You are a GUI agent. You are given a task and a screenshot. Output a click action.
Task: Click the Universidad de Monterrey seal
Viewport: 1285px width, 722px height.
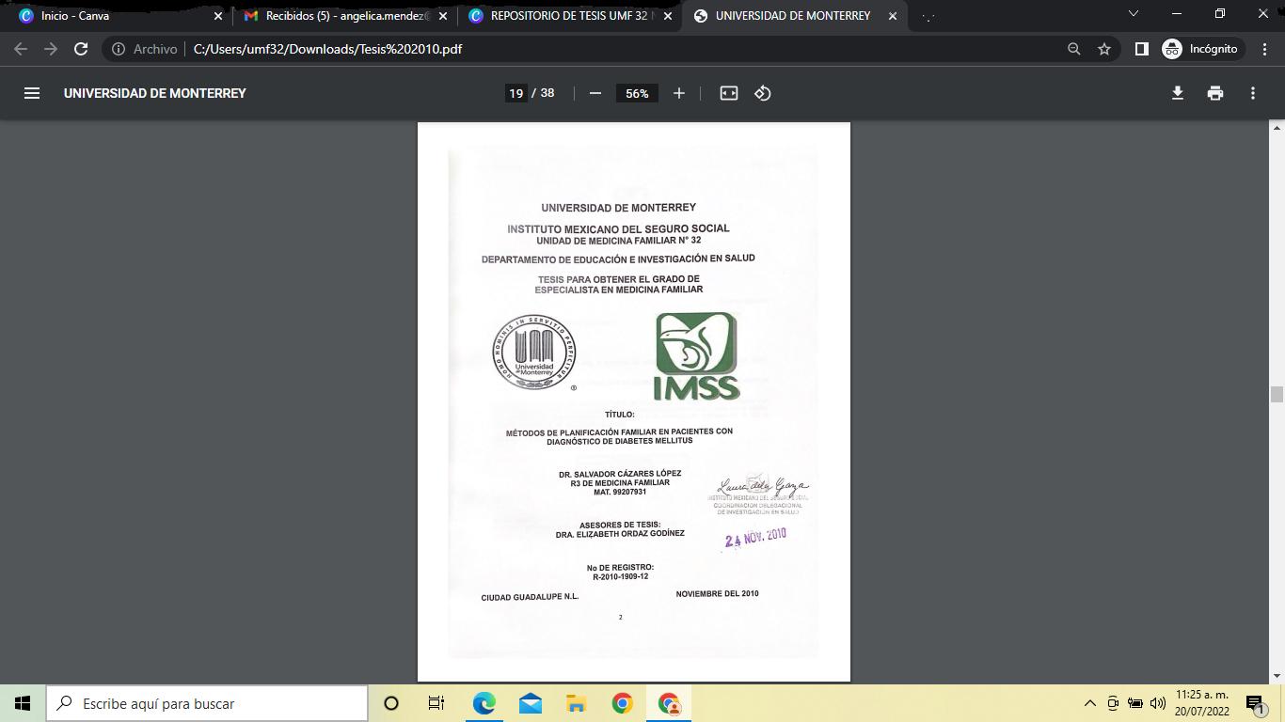(533, 353)
